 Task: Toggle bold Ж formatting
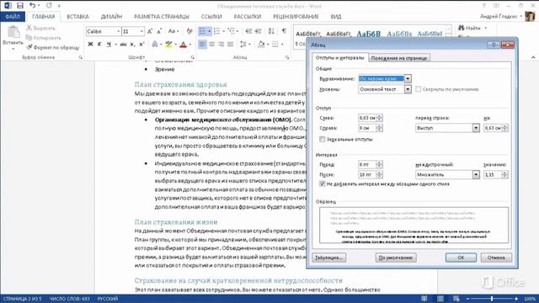coord(90,45)
